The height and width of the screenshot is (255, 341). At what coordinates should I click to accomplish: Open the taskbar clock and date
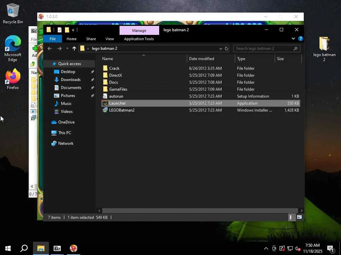312,248
